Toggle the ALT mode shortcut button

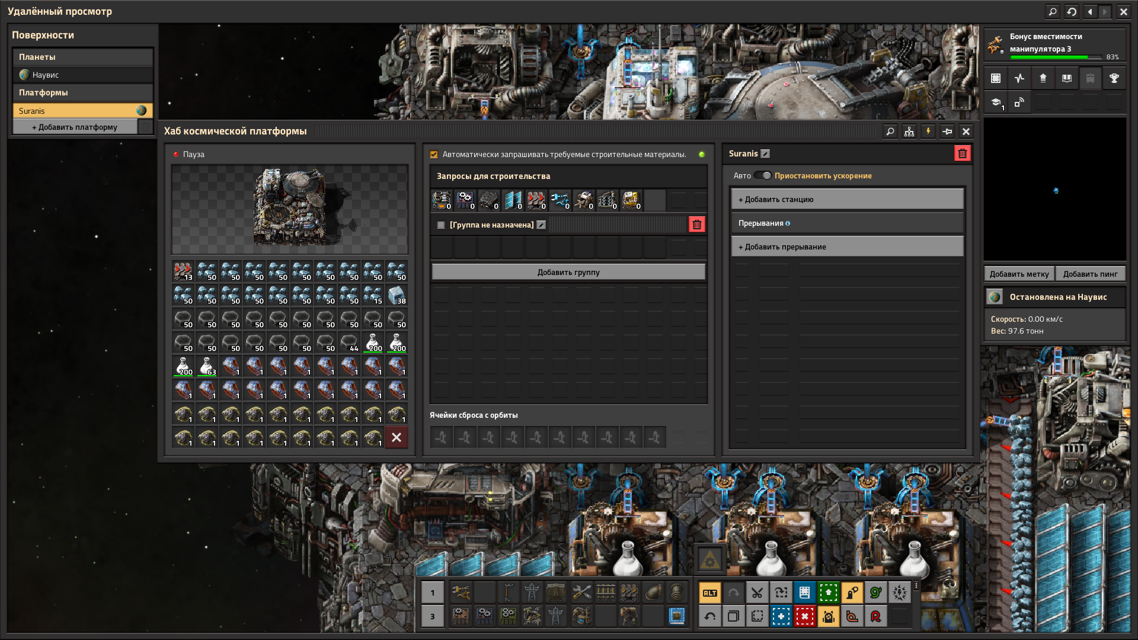pos(709,593)
